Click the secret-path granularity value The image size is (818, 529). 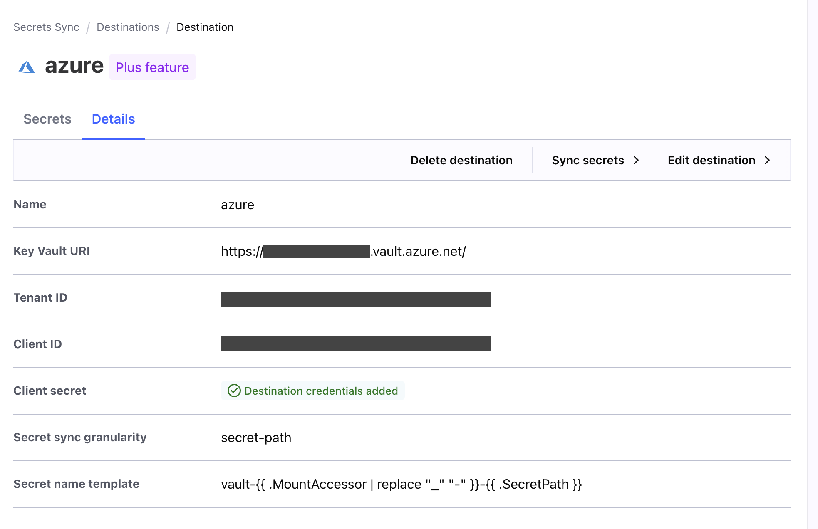(x=256, y=438)
